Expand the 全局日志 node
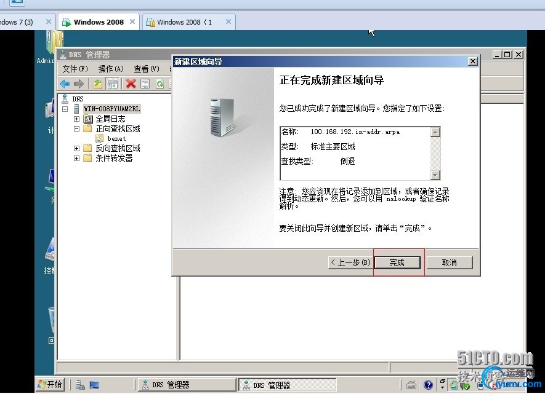Viewport: 545px width, 394px height. click(76, 119)
